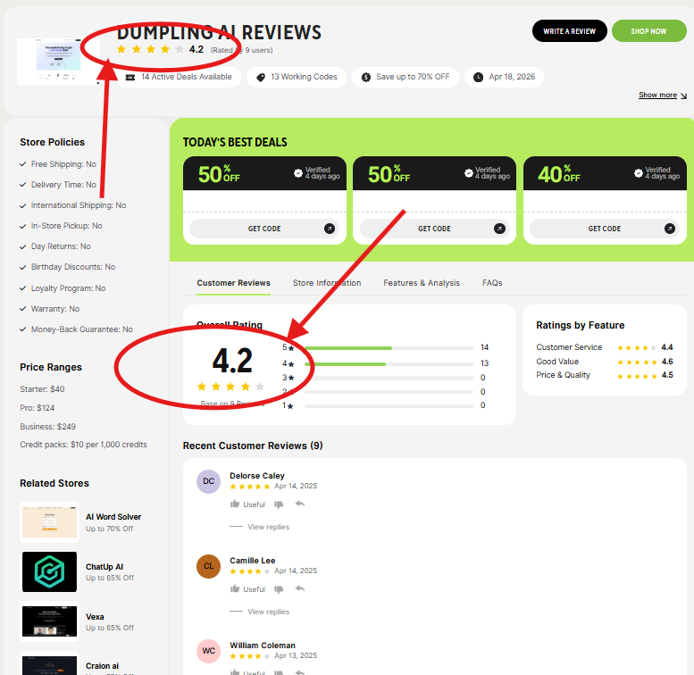Open AI Word Solver related store
Image resolution: width=694 pixels, height=675 pixels.
pos(113,517)
